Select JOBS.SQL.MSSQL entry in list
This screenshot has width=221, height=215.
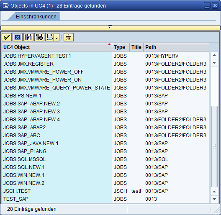coord(105,159)
